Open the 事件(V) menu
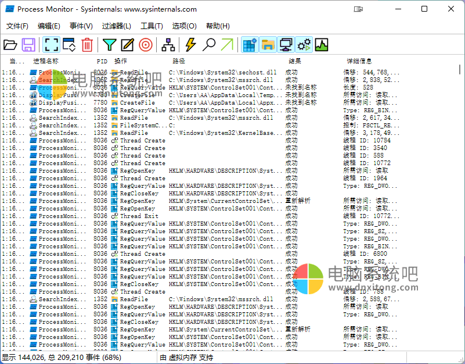465x364 pixels. pyautogui.click(x=81, y=26)
